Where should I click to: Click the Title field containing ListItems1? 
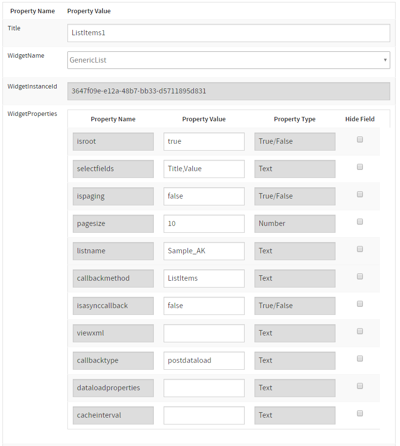click(x=229, y=33)
